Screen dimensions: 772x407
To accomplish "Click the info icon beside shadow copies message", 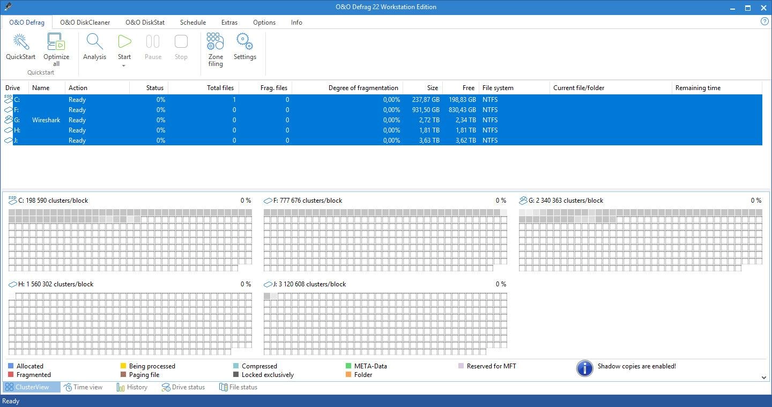I will point(584,368).
